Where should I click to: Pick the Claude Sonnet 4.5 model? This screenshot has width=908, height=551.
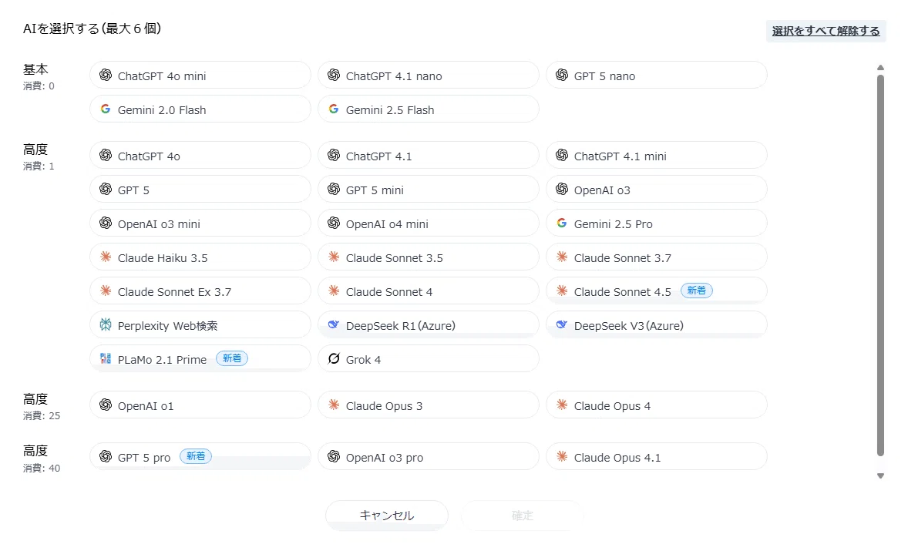click(x=657, y=291)
